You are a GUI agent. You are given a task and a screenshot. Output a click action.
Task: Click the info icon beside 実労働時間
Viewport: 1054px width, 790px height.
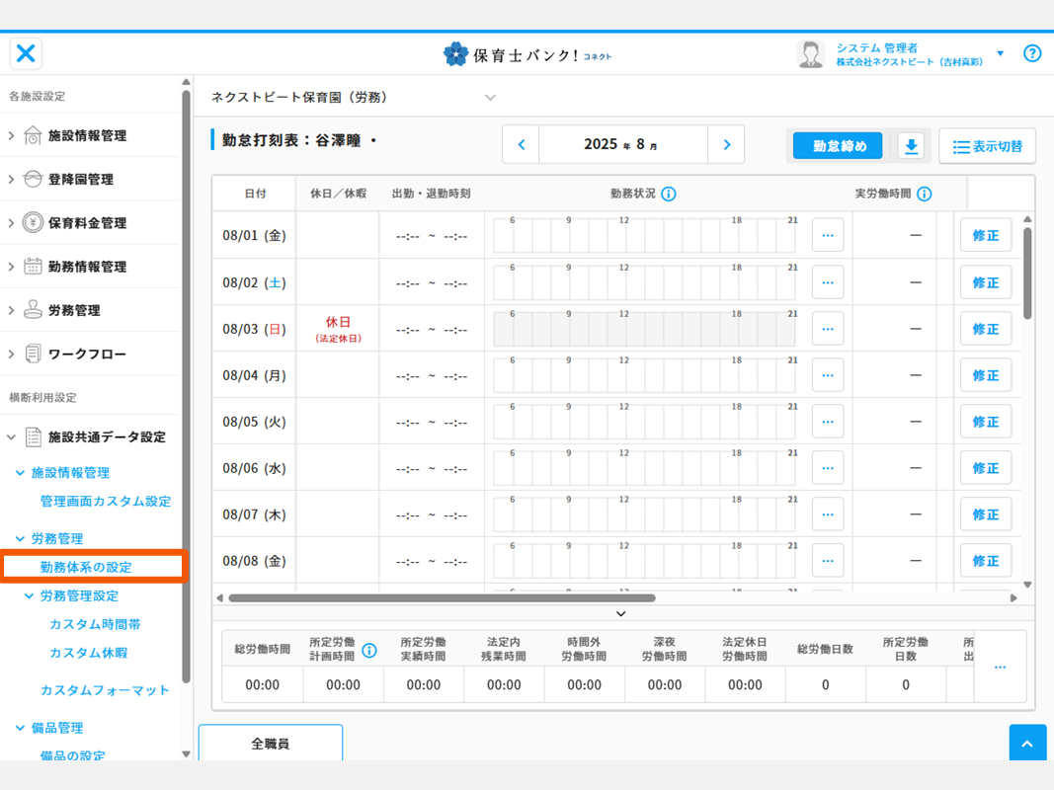point(925,195)
